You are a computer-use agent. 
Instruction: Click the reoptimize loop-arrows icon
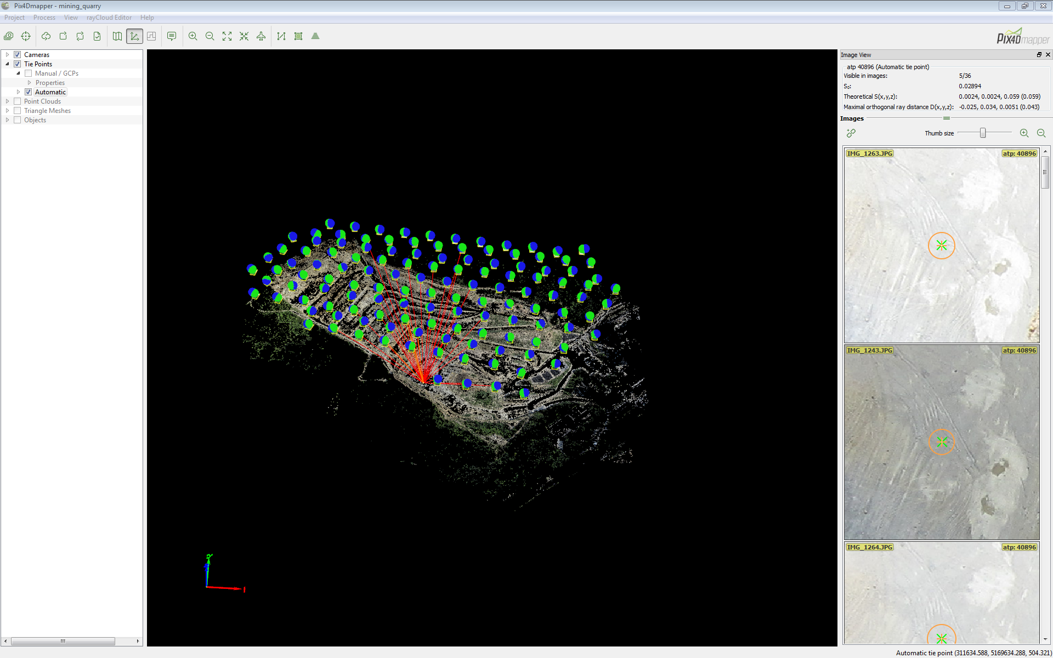coord(80,36)
